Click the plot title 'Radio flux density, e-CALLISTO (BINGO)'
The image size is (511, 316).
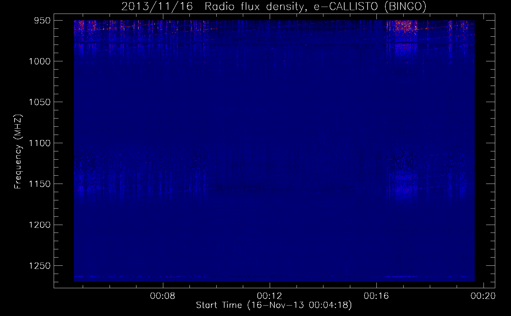coord(315,7)
